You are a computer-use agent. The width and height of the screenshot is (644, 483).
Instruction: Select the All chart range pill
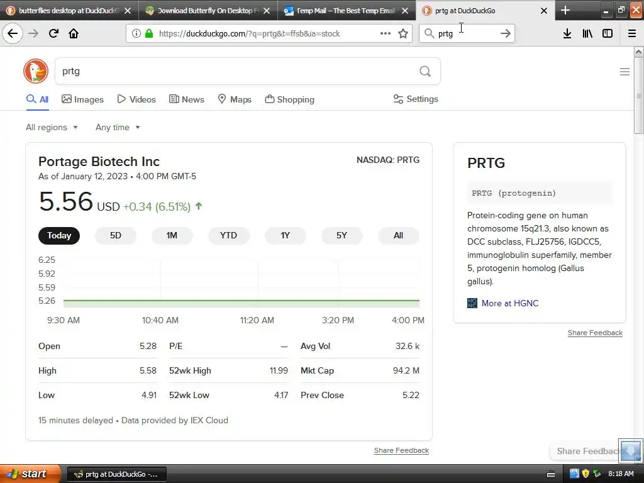tap(398, 235)
